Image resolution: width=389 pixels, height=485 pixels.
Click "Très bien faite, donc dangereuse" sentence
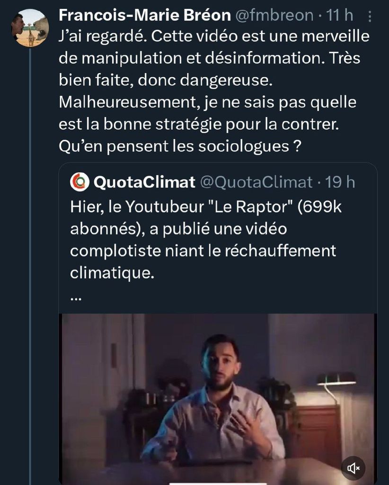tap(166, 81)
